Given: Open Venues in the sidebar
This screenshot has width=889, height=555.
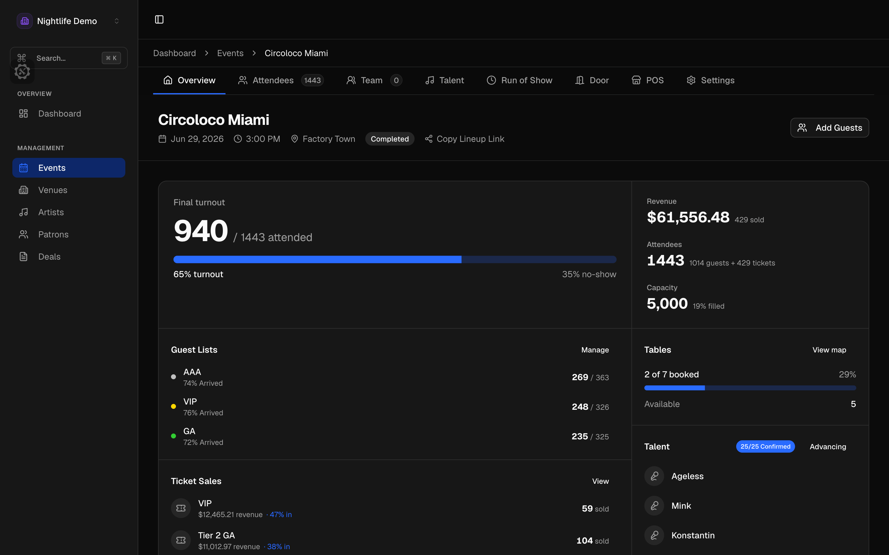Looking at the screenshot, I should 69,190.
